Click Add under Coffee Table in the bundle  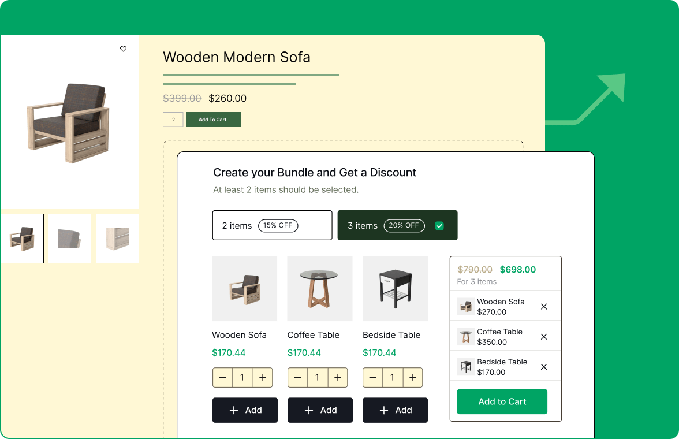tap(320, 410)
